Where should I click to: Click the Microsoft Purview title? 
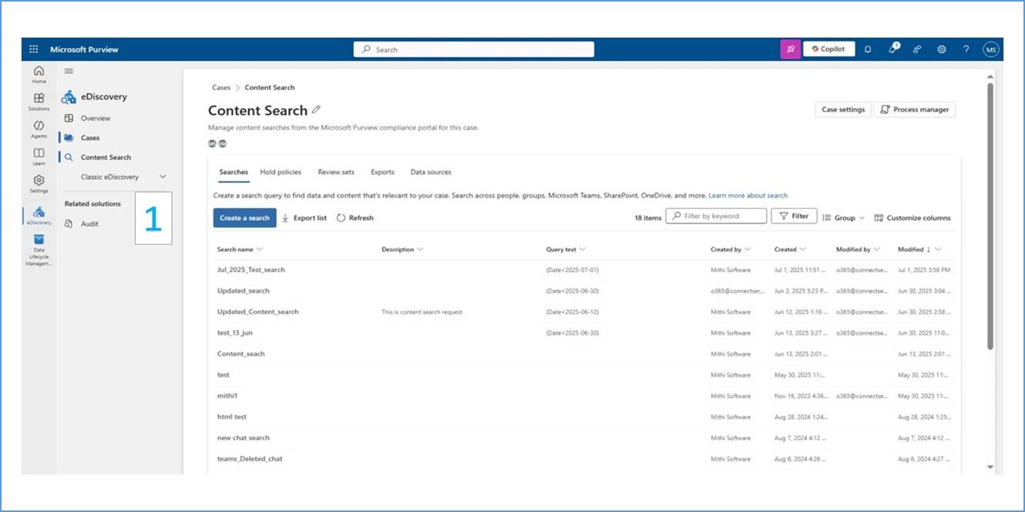[84, 49]
